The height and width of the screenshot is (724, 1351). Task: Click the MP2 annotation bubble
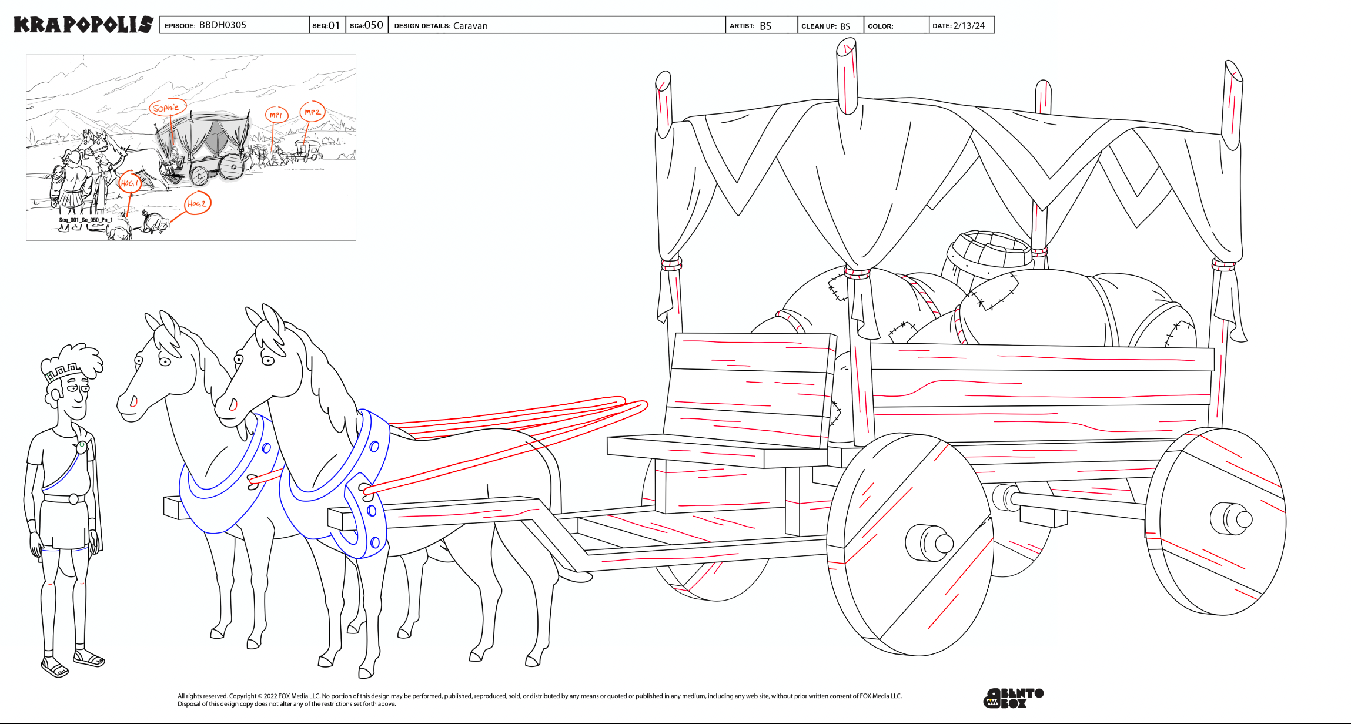tap(312, 112)
